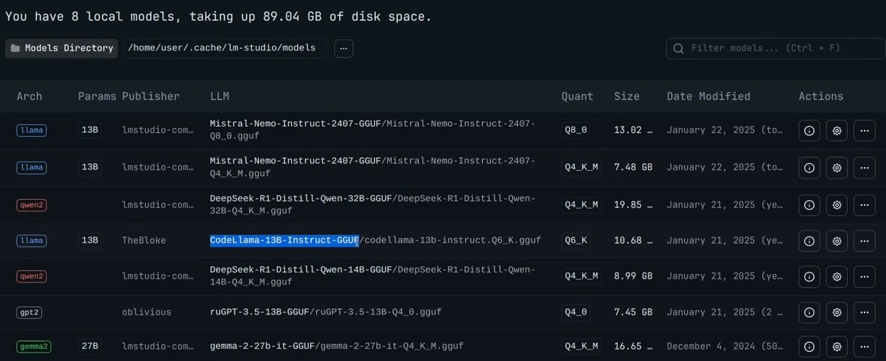
Task: View info for DeepSeek-R1-Distill-Qwen-32B model
Action: (809, 205)
